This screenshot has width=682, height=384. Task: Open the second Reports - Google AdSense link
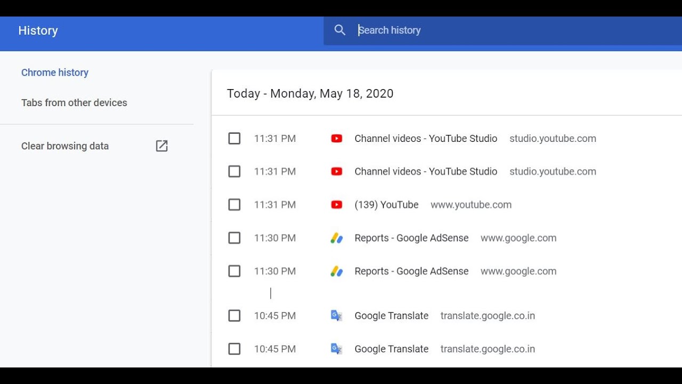[x=411, y=271]
